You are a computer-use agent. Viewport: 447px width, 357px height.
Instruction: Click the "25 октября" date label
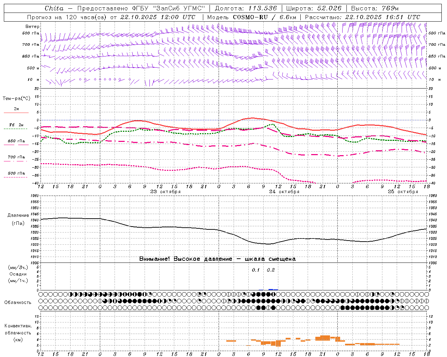tap(403, 192)
